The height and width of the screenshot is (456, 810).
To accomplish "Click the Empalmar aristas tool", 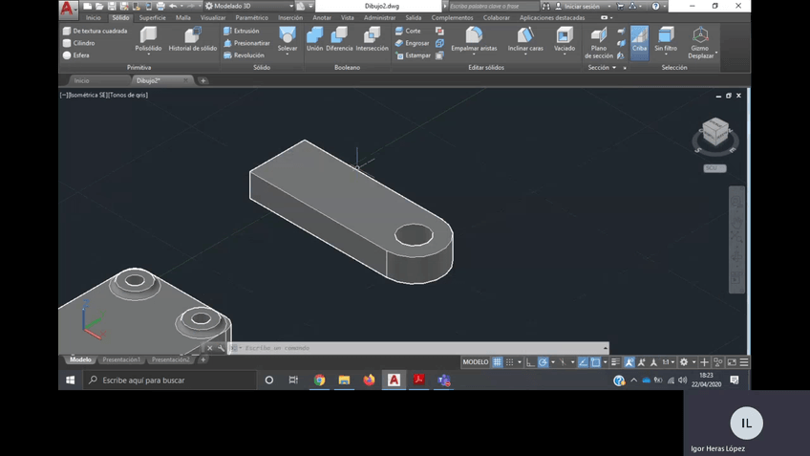I will tap(474, 38).
